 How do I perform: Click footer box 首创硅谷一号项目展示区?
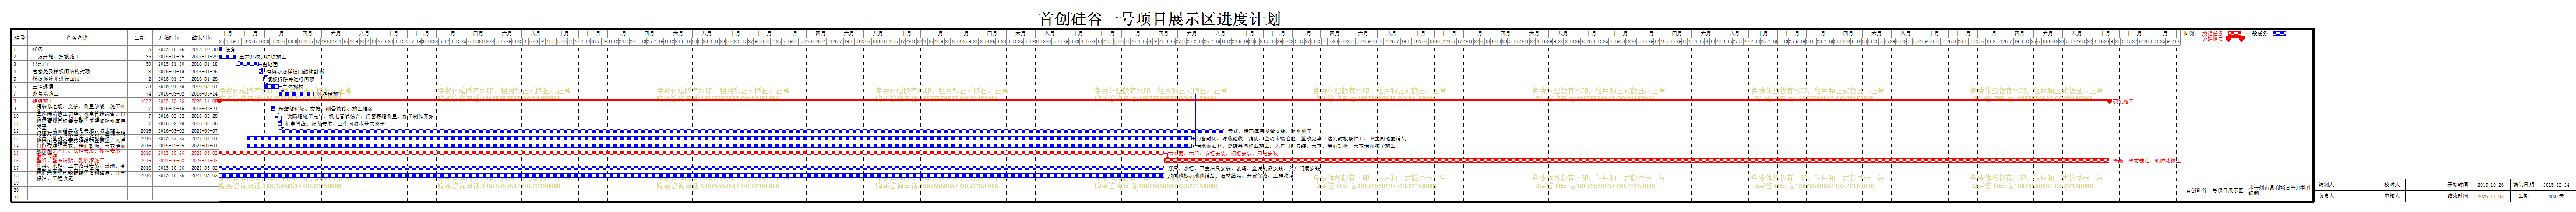tap(2215, 190)
